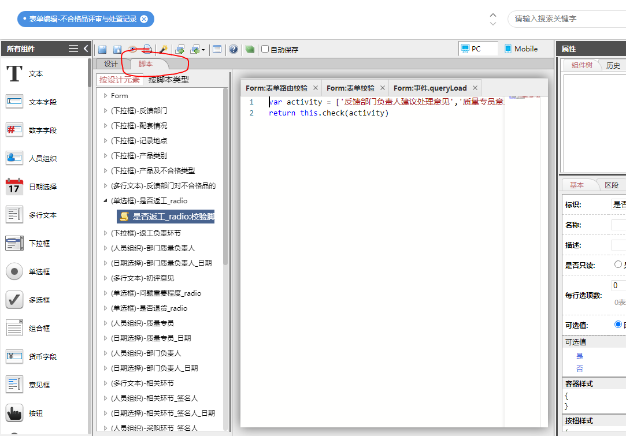Select the selectable-value (可选值) radio option
This screenshot has width=626, height=436.
(x=618, y=325)
